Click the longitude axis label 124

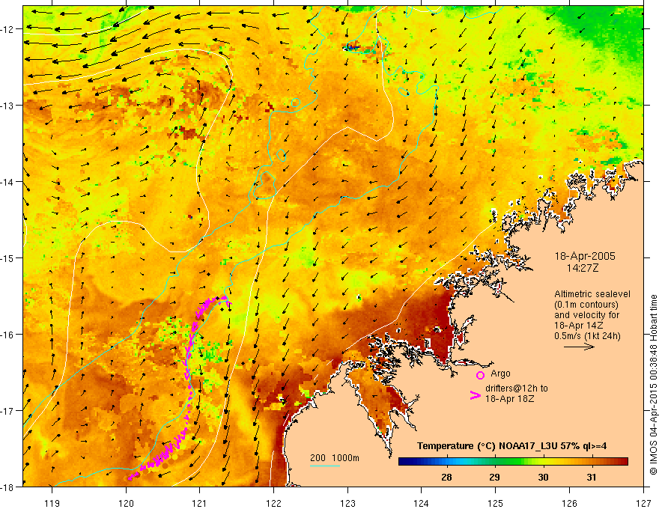[x=422, y=503]
